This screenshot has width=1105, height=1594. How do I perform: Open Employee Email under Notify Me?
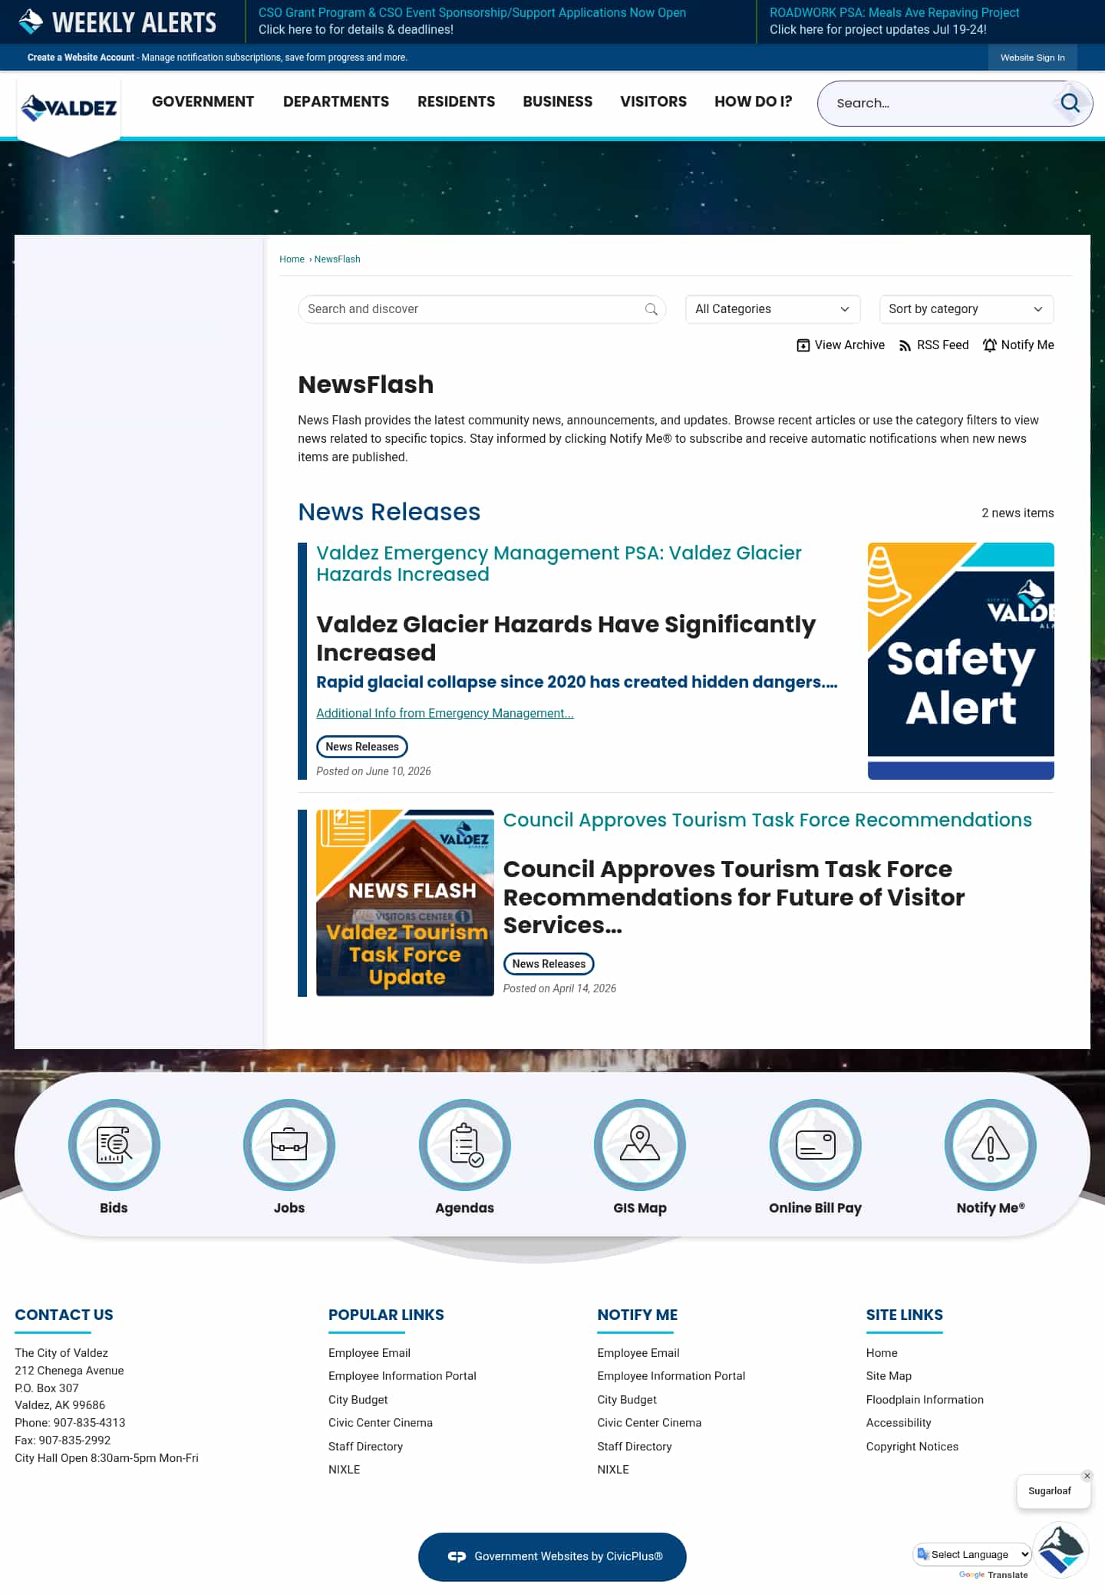(638, 1353)
